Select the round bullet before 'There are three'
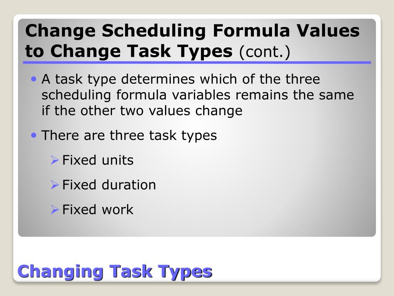This screenshot has height=296, width=394. pos(34,135)
